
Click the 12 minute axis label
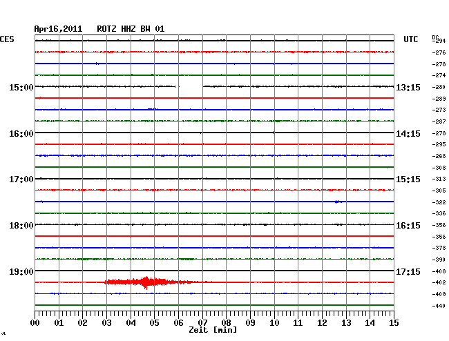tap(322, 322)
